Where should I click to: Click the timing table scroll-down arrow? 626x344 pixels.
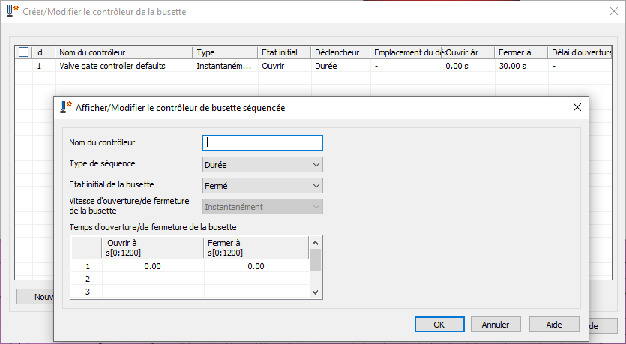[x=315, y=292]
